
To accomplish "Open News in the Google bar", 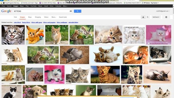I will click(40, 6).
